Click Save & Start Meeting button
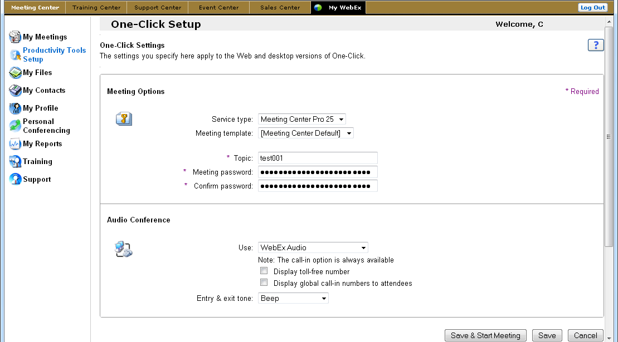Screen dimensions: 618x342 [x=485, y=336]
